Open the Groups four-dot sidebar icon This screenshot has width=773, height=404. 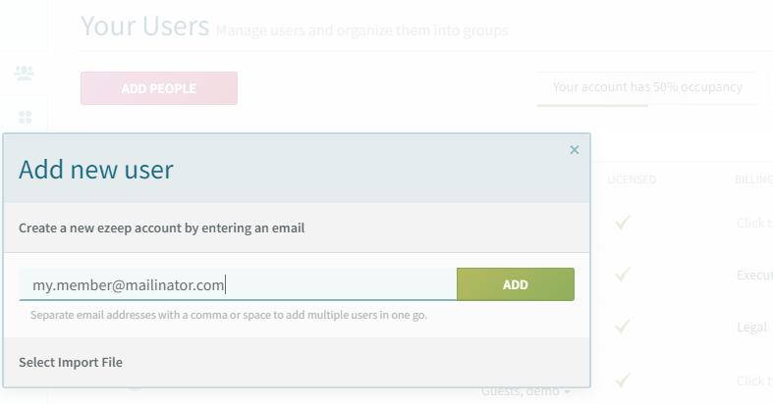tap(25, 117)
